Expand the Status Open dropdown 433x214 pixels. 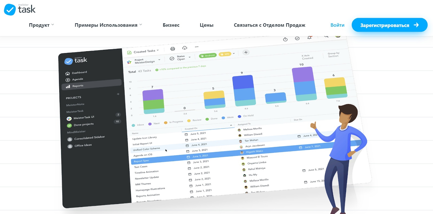180,58
